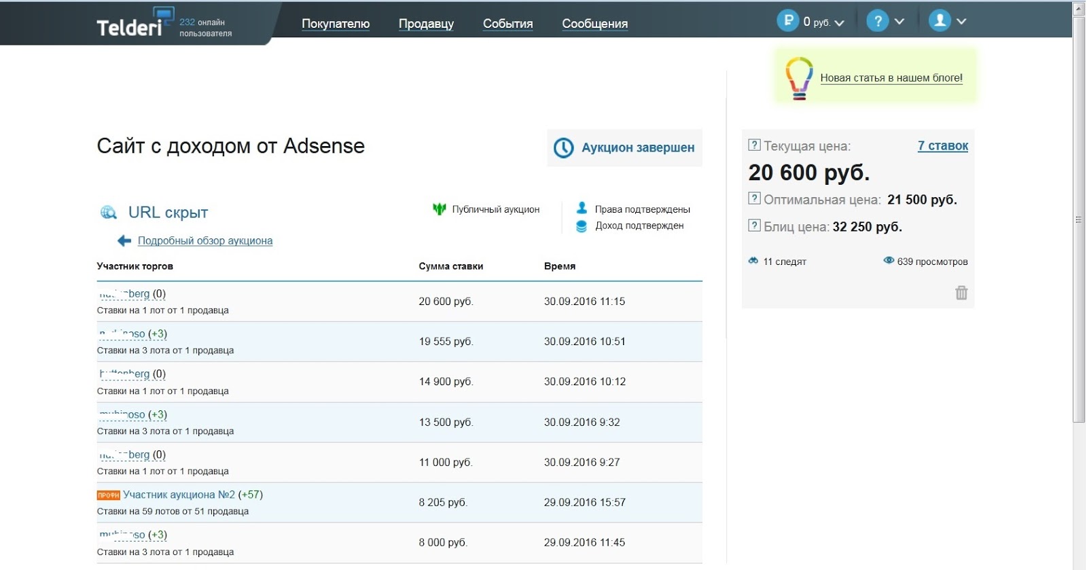The image size is (1087, 570).
Task: Click the scrollbar up arrow
Action: [x=1079, y=9]
